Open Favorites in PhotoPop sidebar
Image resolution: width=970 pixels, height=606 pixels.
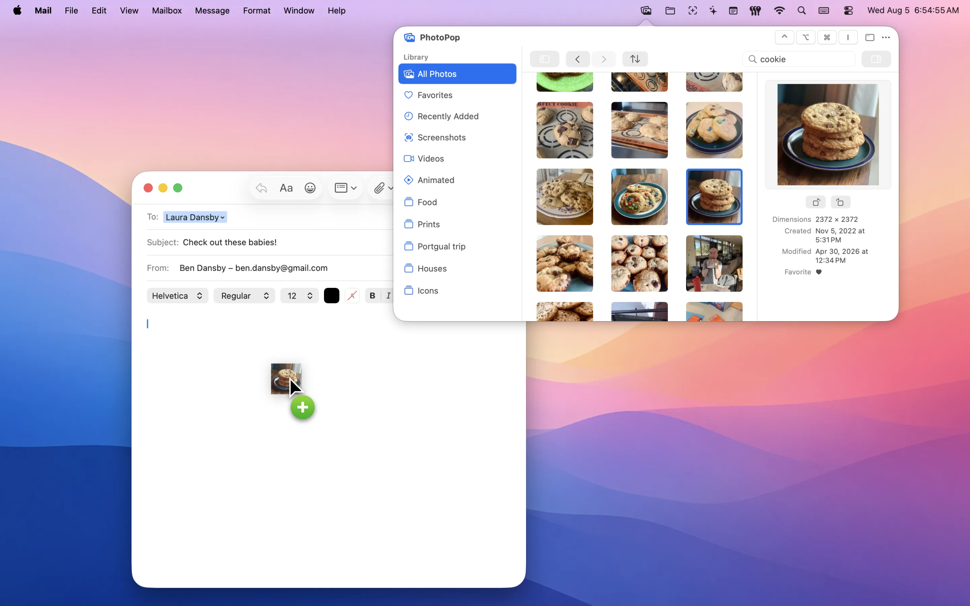[x=457, y=95]
